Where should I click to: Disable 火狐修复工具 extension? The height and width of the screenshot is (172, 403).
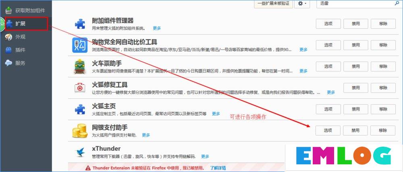(x=356, y=88)
